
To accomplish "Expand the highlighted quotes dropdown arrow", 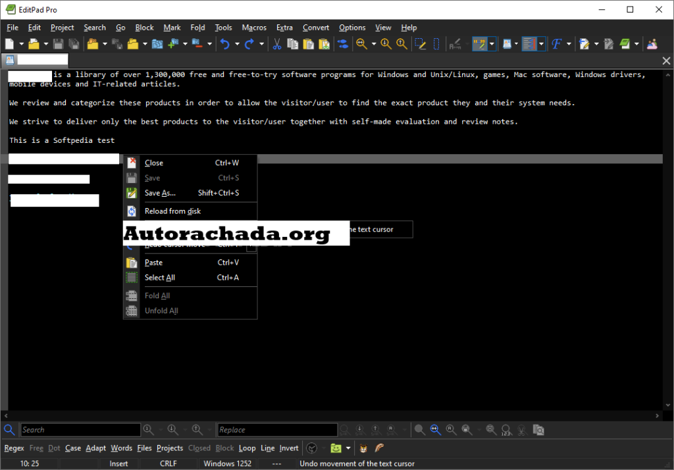I will coord(492,44).
